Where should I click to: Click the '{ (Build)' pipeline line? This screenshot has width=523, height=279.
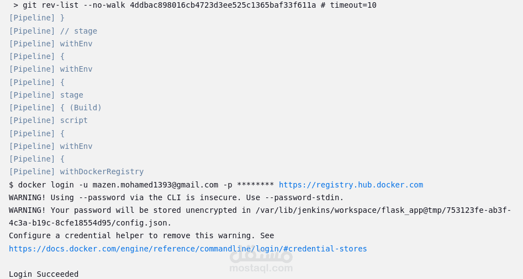click(x=55, y=108)
